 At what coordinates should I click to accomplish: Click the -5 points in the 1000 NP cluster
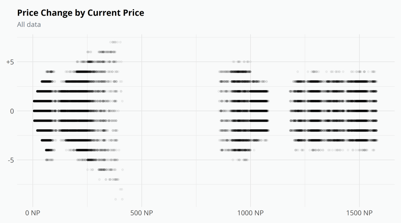tap(240, 160)
